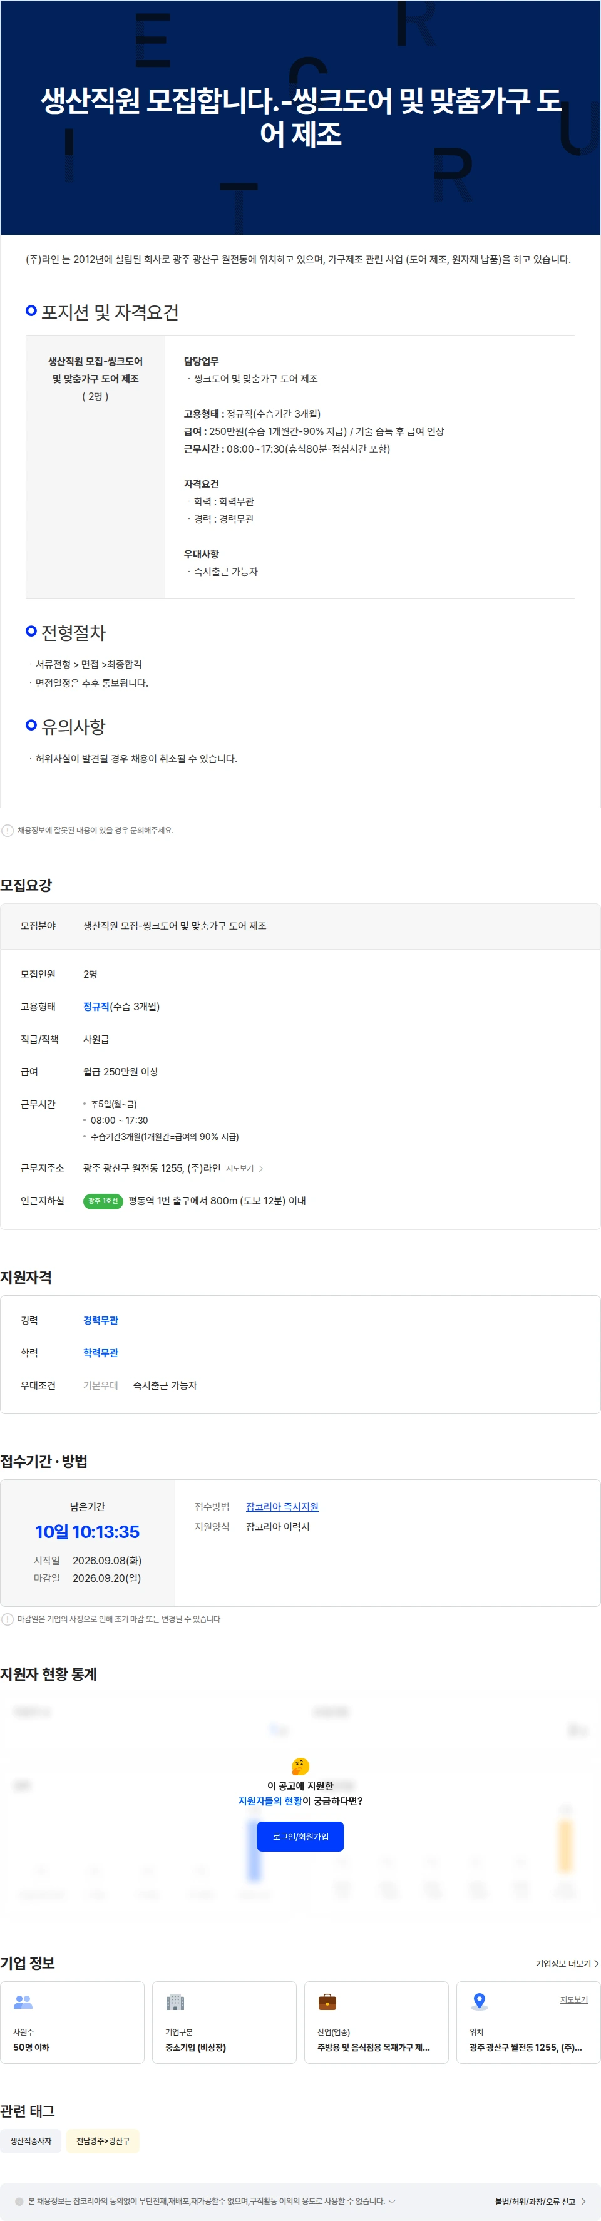Select the 경력무관 link

pyautogui.click(x=100, y=1320)
